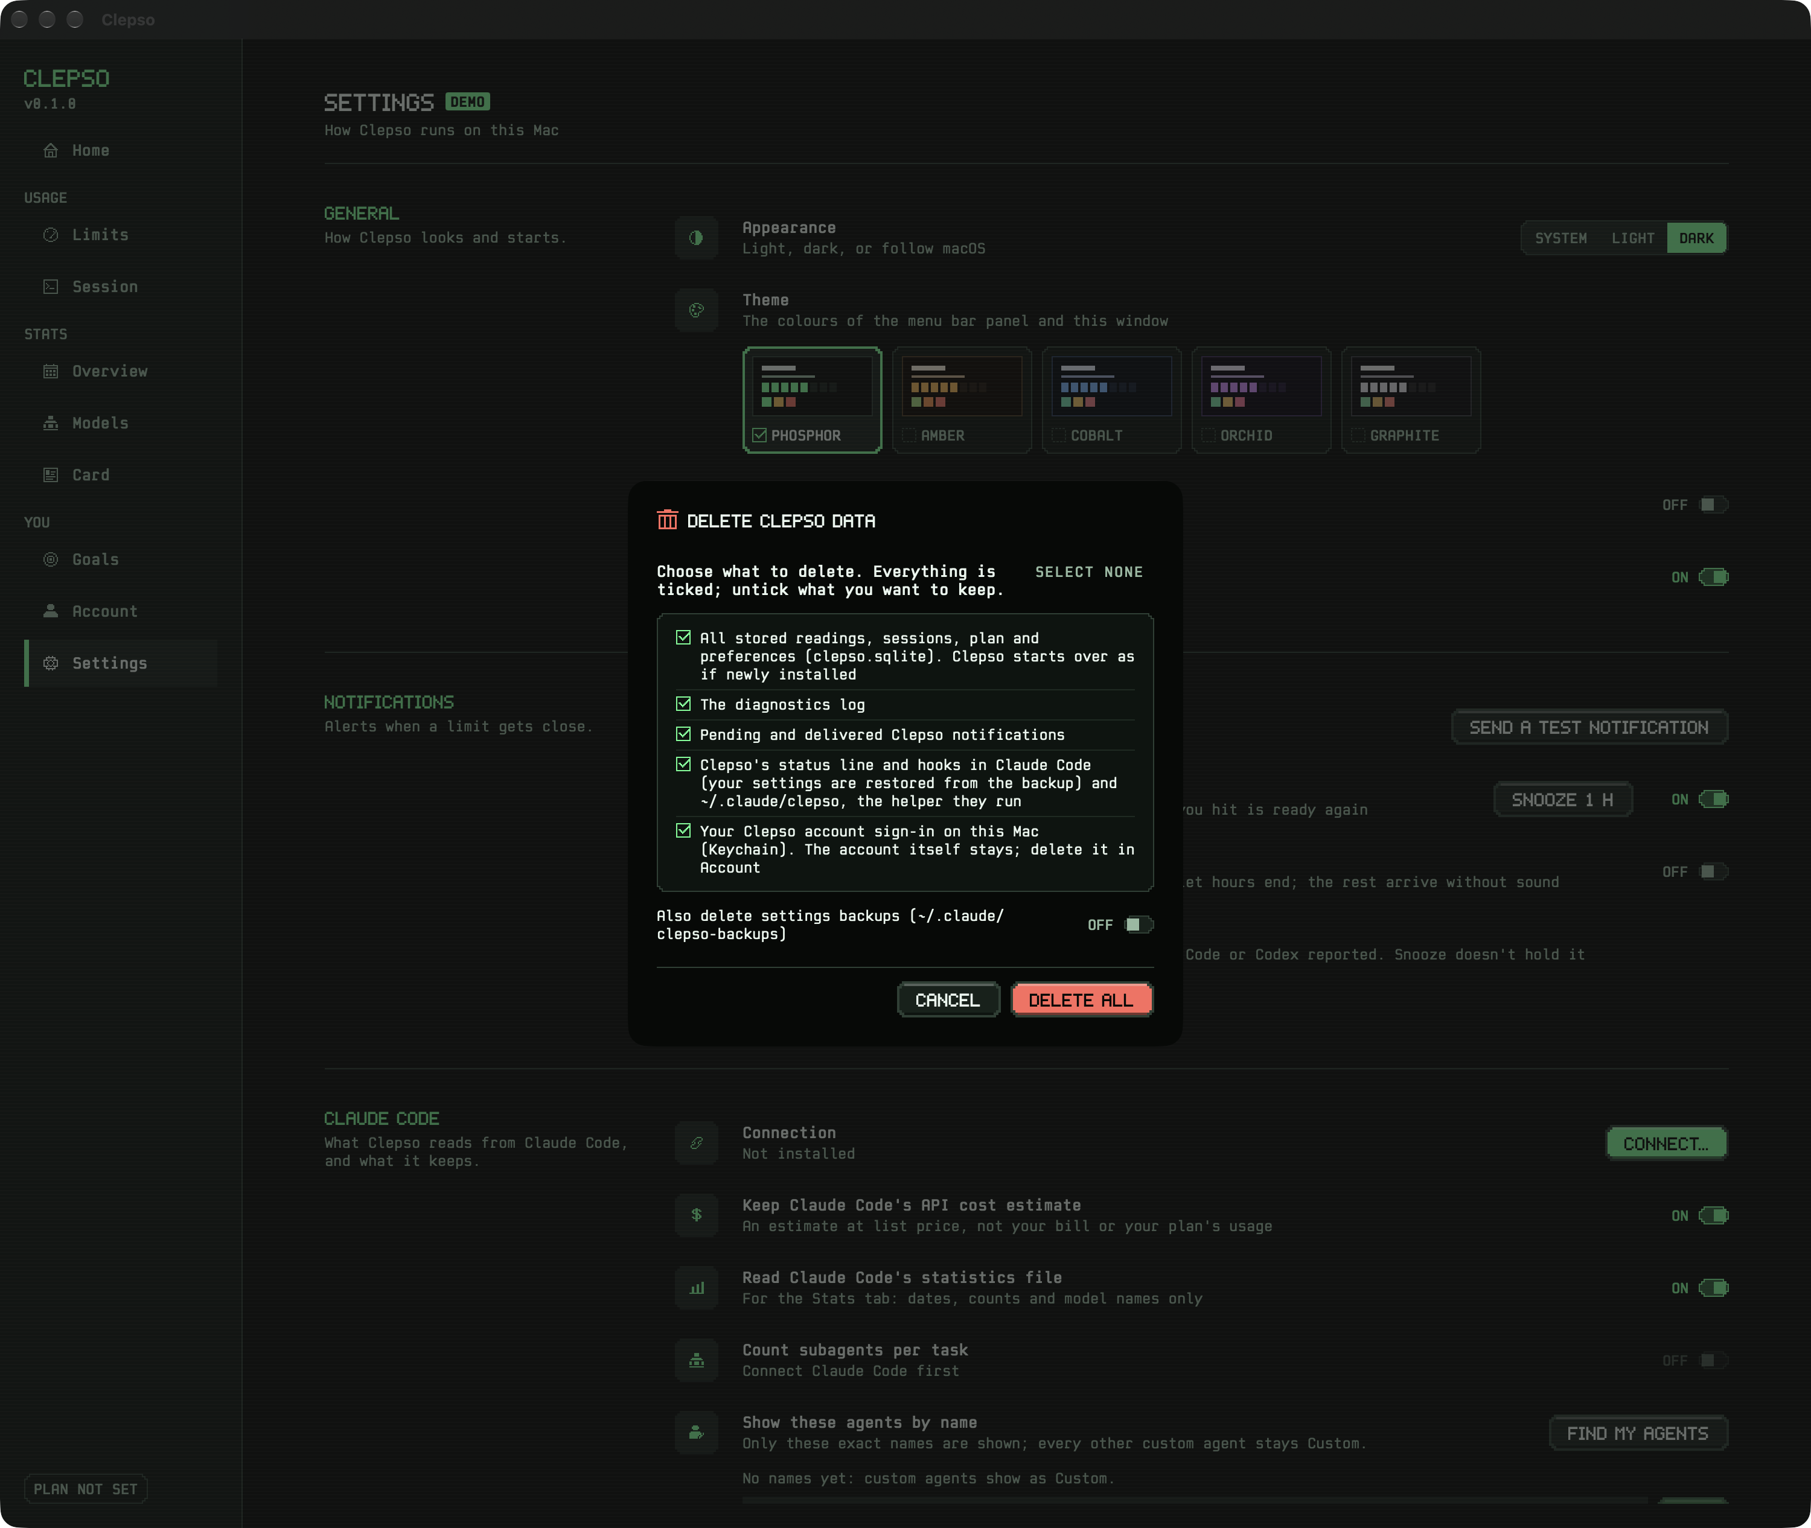Image resolution: width=1811 pixels, height=1528 pixels.
Task: Click the trash icon in the delete dialog
Action: (x=667, y=520)
